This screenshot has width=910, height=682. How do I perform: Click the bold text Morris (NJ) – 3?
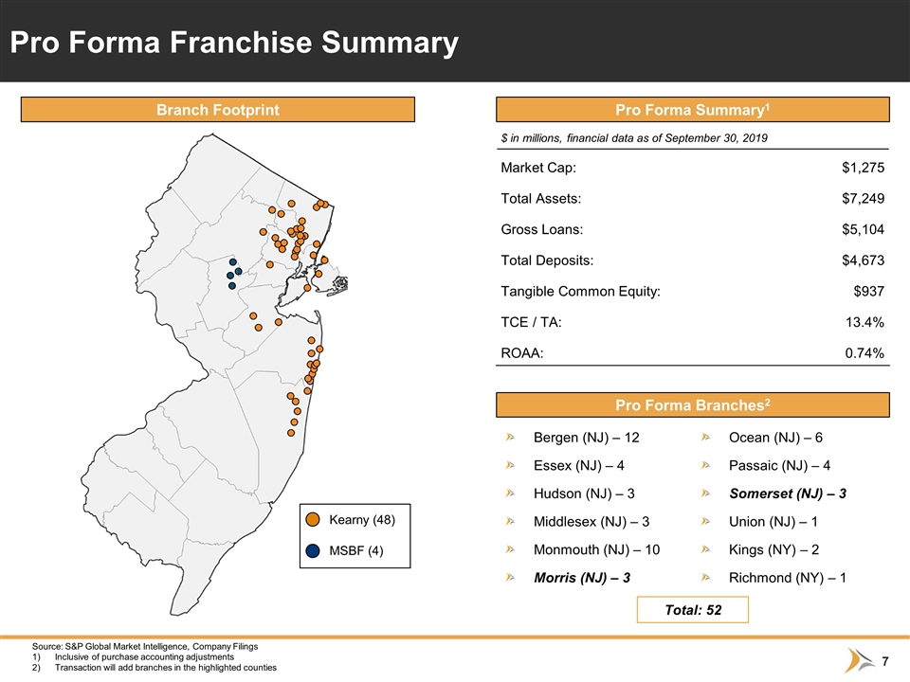point(582,578)
